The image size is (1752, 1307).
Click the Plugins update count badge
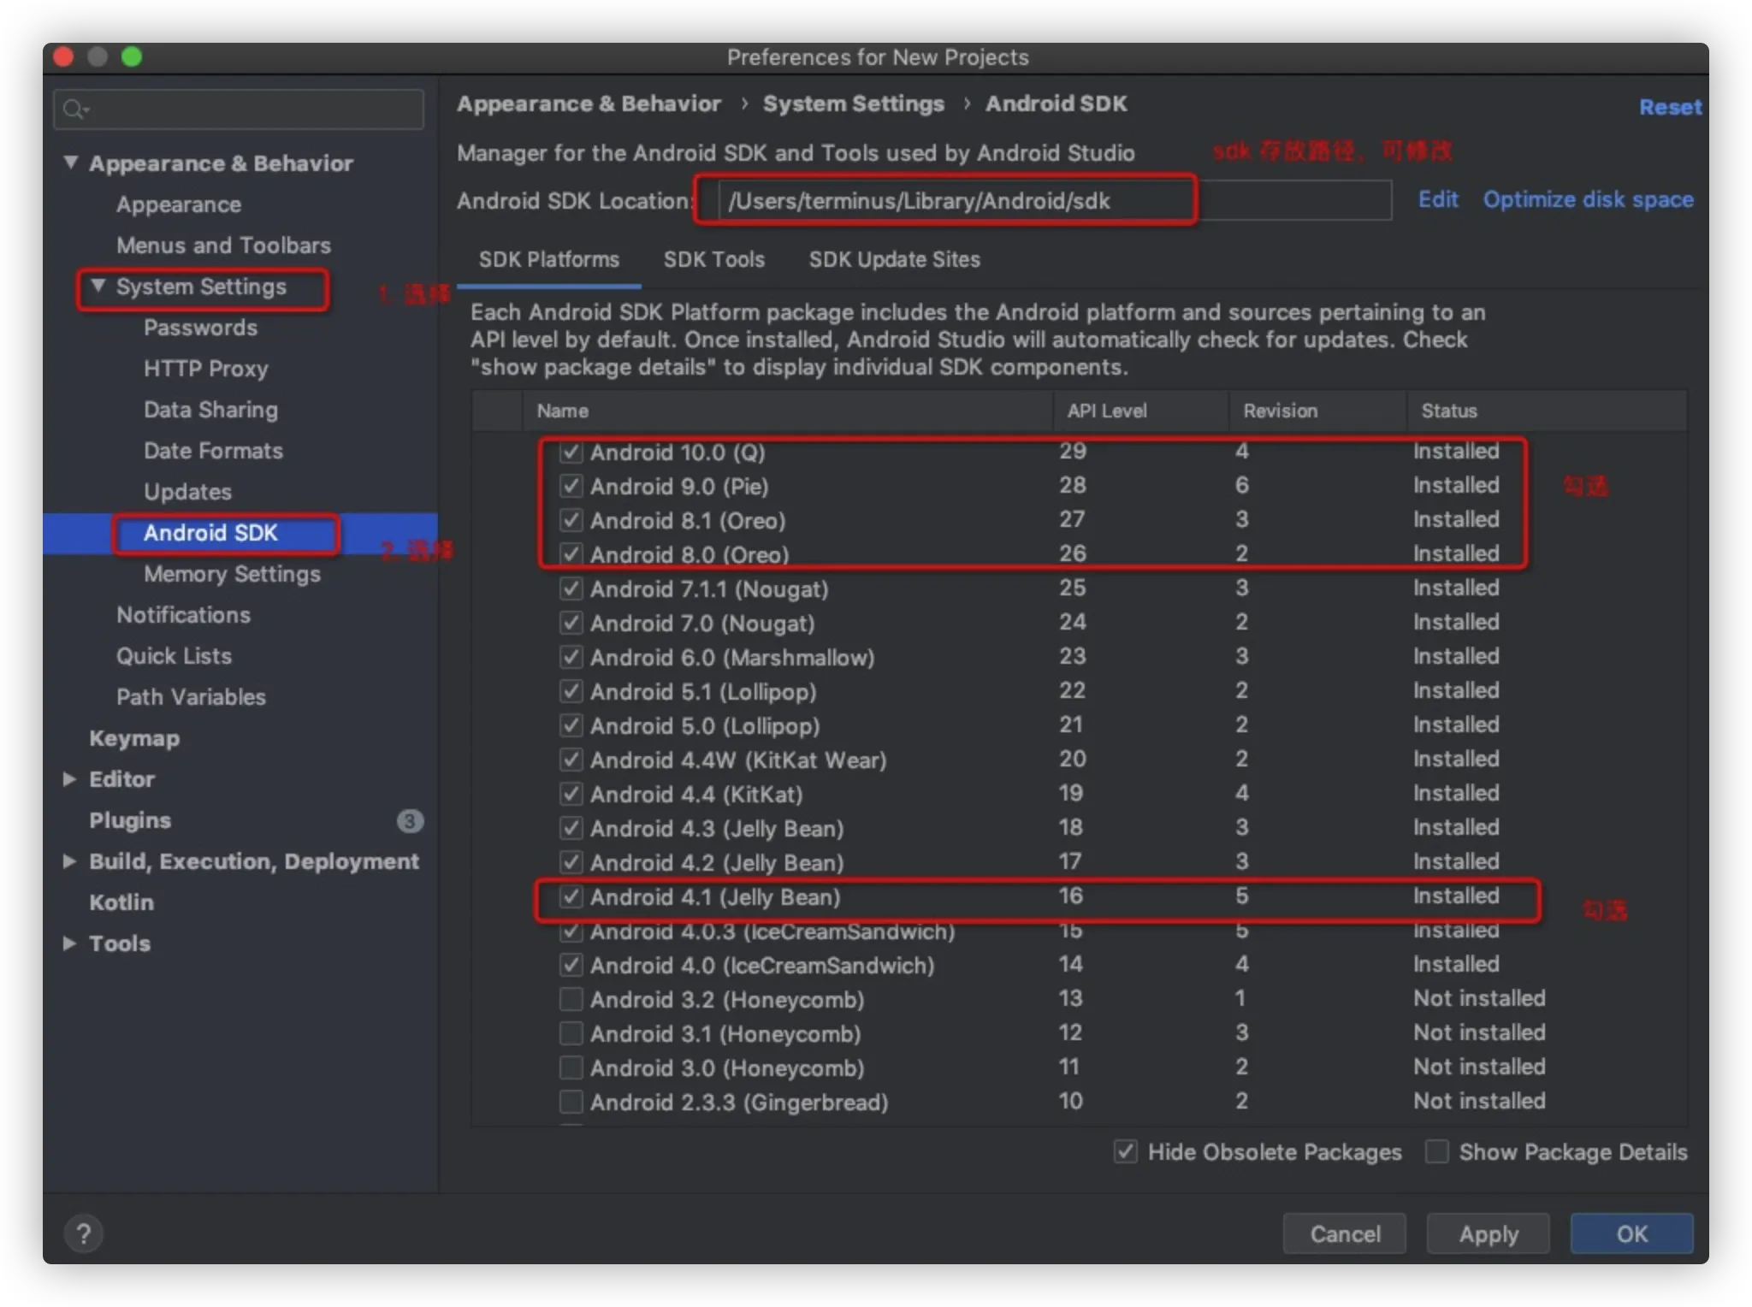coord(410,820)
